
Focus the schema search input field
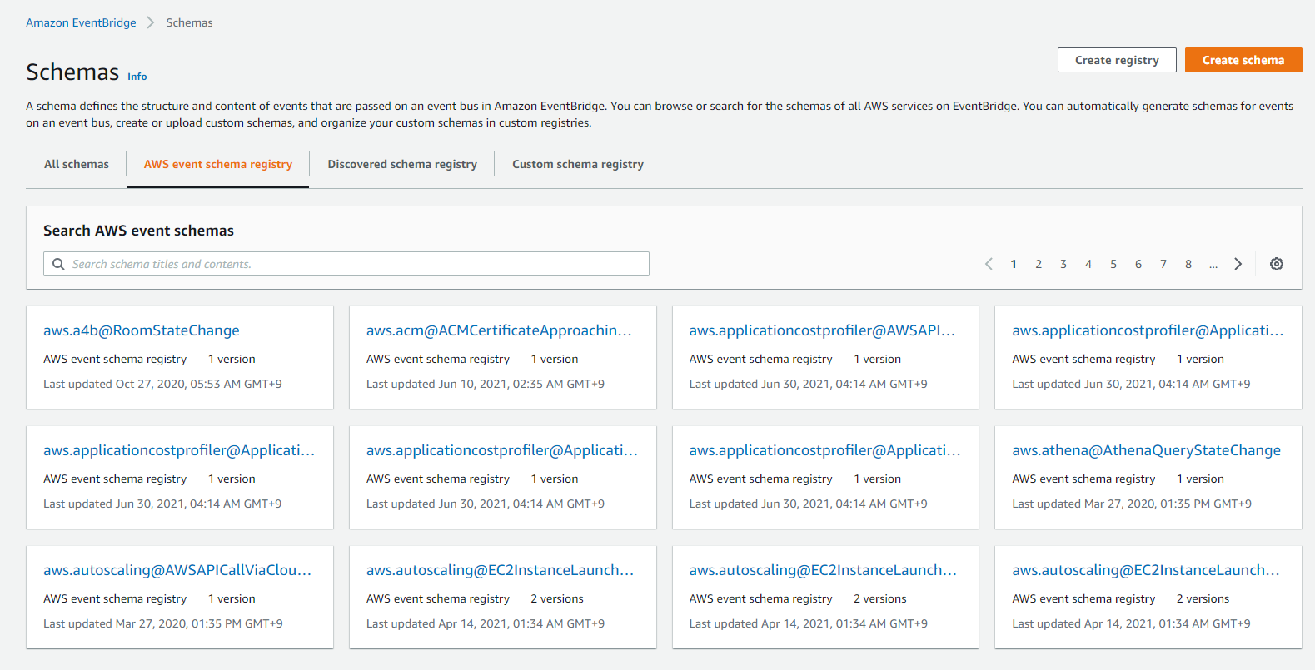tap(346, 264)
